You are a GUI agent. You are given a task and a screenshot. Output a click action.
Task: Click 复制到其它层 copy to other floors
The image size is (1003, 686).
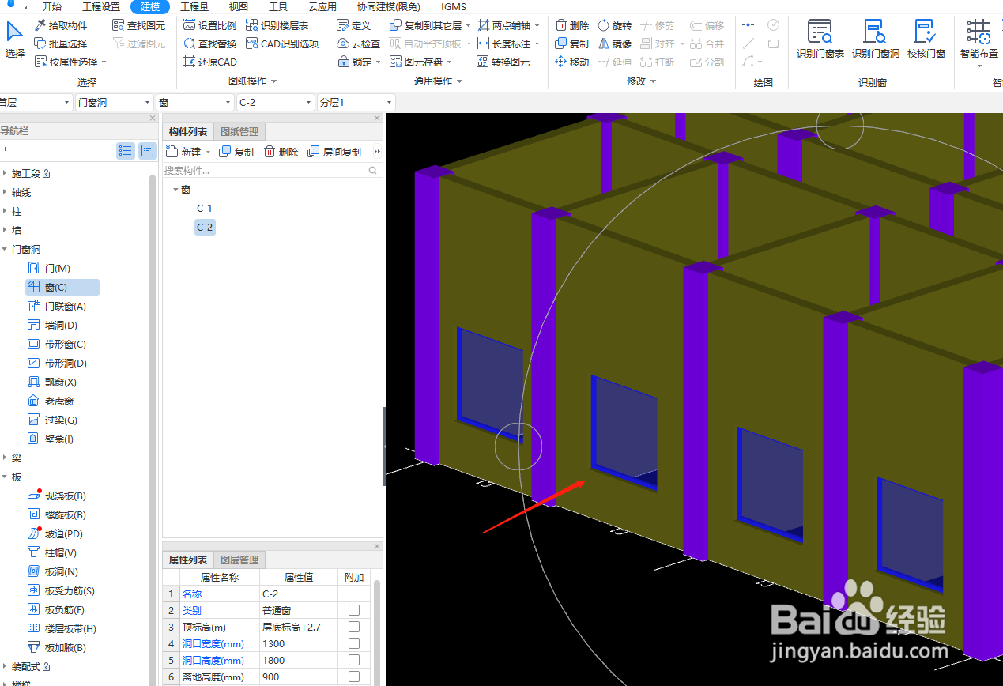426,25
